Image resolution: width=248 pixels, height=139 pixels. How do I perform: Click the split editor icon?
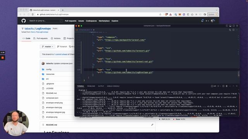coord(233,30)
